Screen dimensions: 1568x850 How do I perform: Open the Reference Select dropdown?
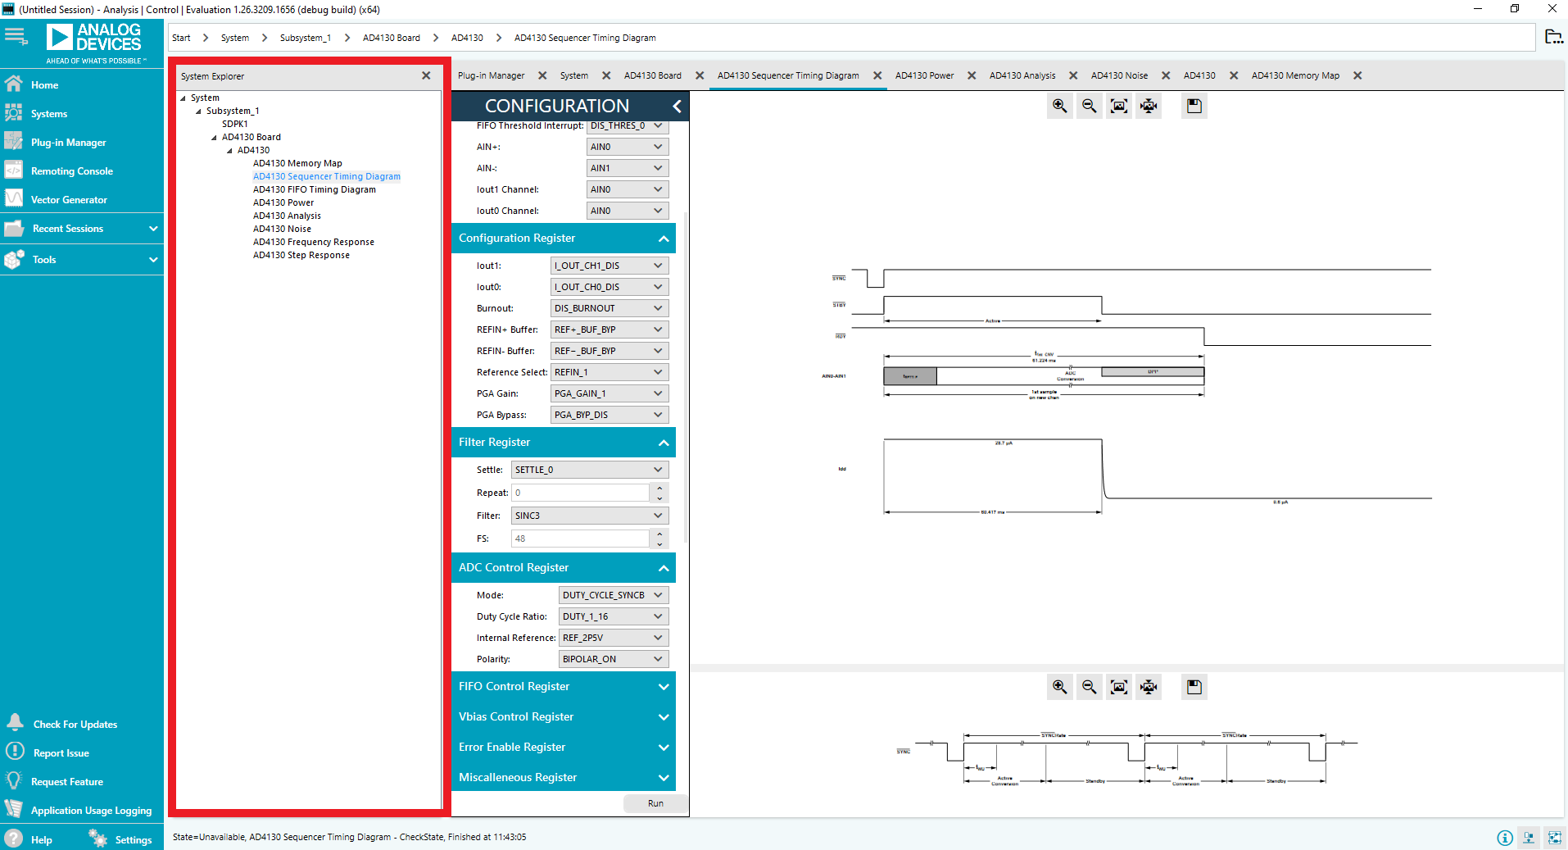click(x=610, y=372)
